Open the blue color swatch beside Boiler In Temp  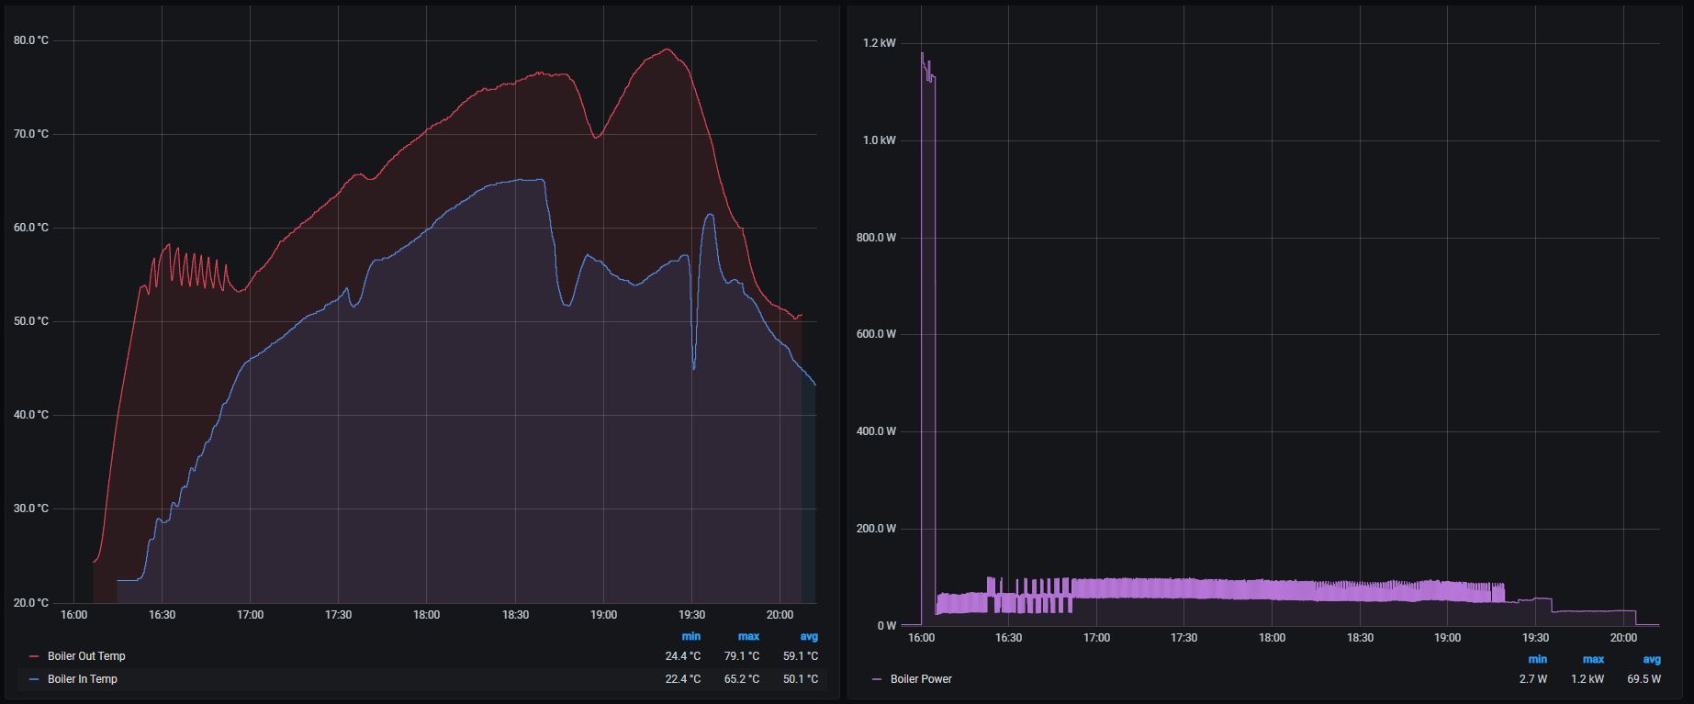click(35, 679)
